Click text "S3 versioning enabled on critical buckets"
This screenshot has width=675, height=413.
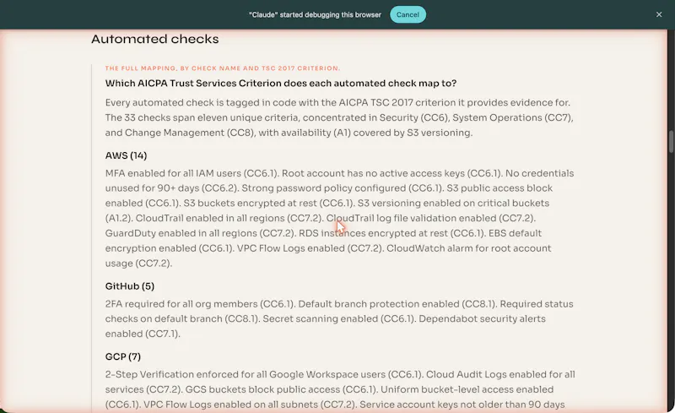tap(453, 203)
